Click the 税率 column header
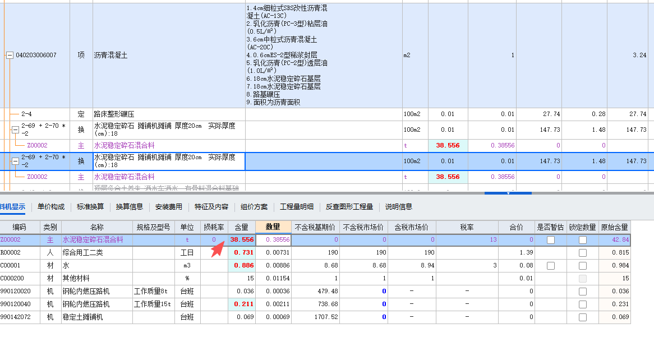 [x=467, y=227]
